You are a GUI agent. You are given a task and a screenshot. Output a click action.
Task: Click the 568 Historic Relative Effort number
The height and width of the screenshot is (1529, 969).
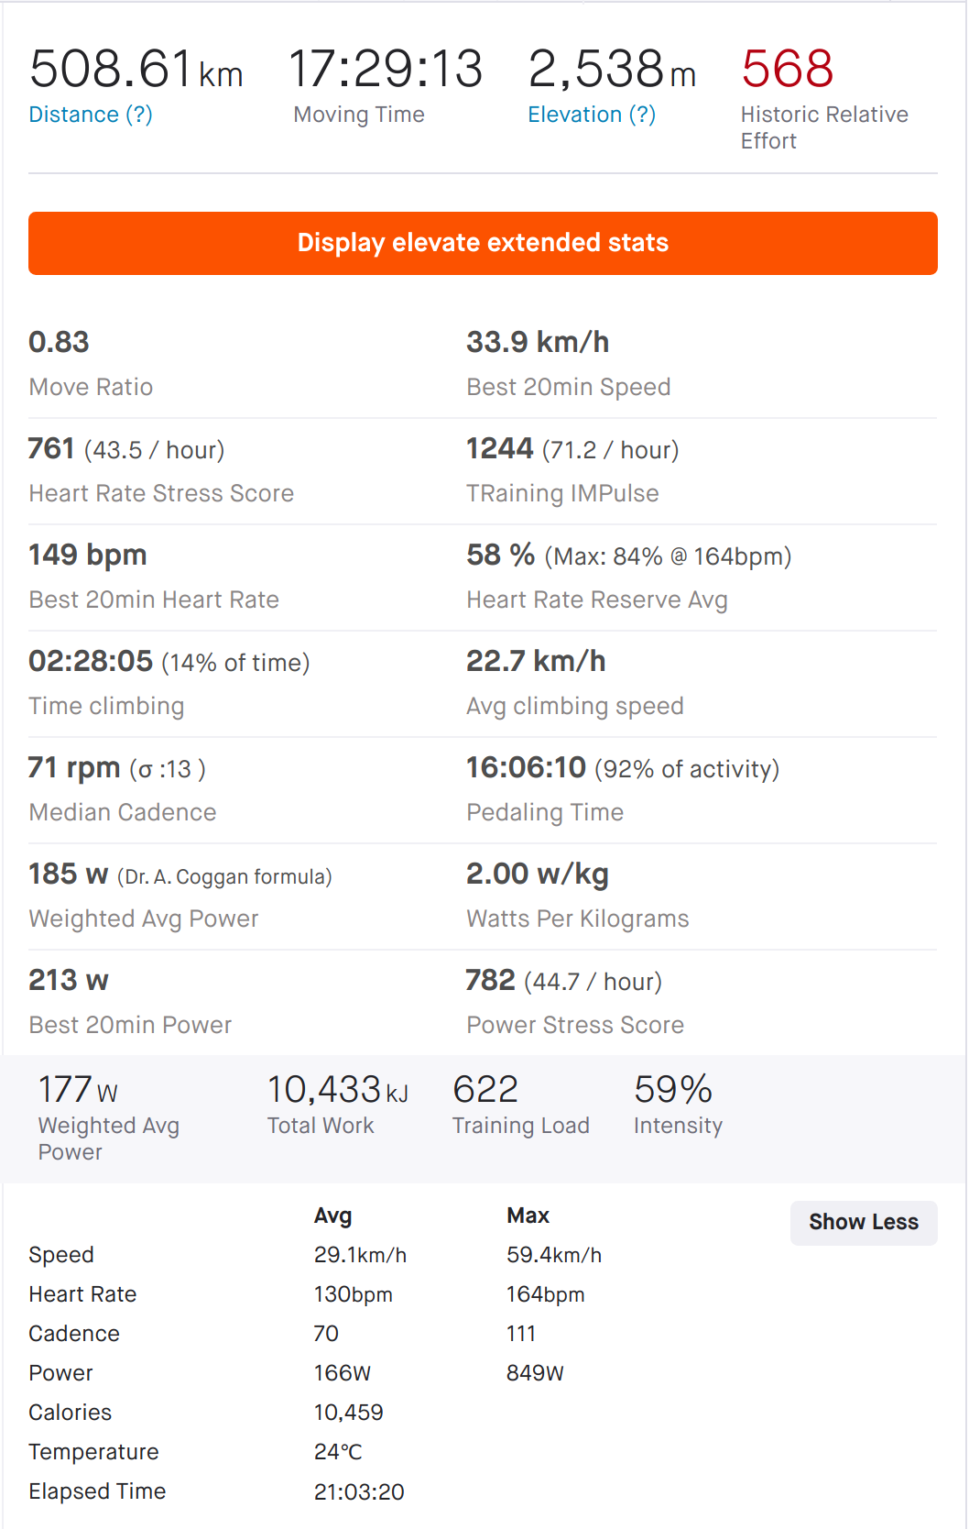pos(788,70)
